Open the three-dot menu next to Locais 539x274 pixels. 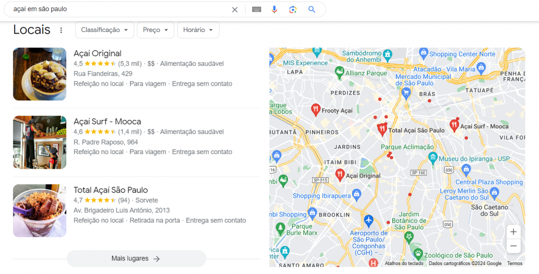[x=61, y=30]
